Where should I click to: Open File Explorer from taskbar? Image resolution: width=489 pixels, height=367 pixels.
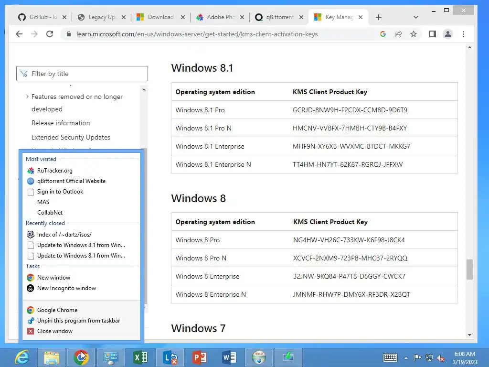point(52,357)
